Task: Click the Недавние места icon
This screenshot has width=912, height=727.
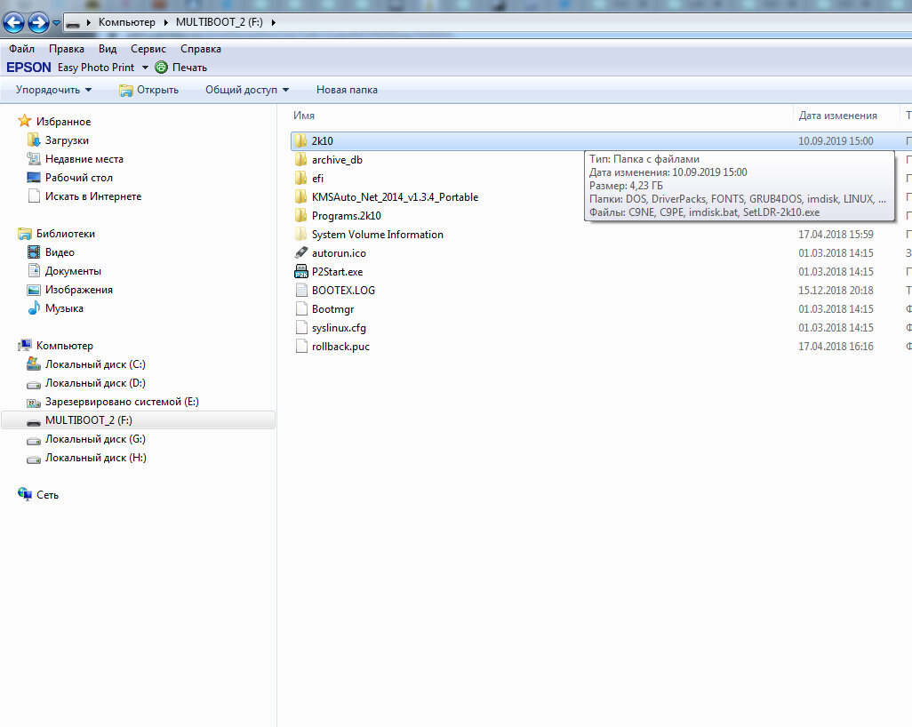Action: click(x=34, y=159)
